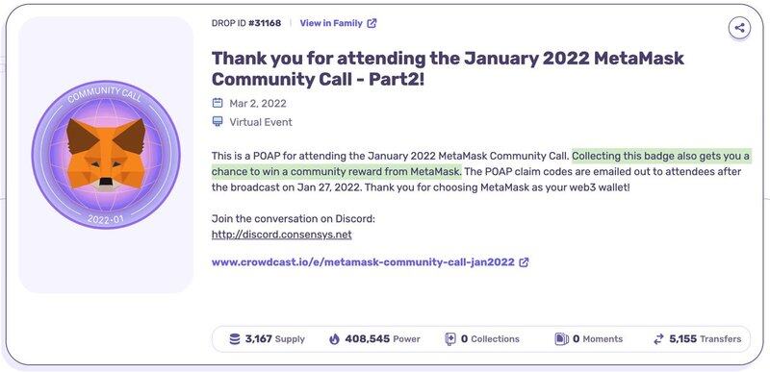This screenshot has height=372, width=770.
Task: Select the 408,545 Power stat
Action: point(374,338)
